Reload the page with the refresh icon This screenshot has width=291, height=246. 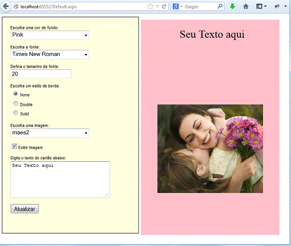pos(164,7)
